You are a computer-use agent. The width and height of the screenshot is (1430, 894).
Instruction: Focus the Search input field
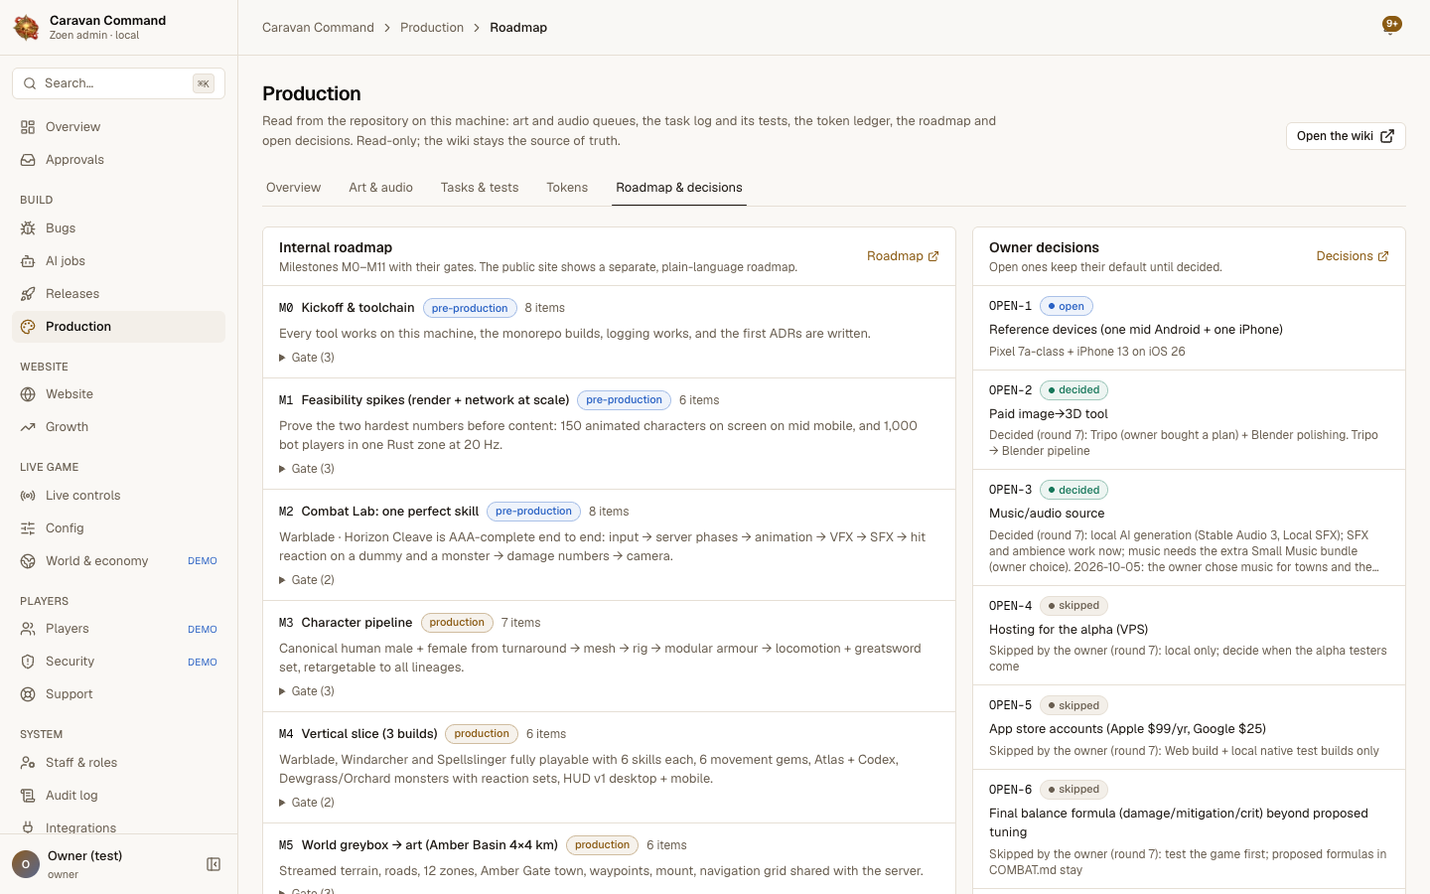coord(118,83)
